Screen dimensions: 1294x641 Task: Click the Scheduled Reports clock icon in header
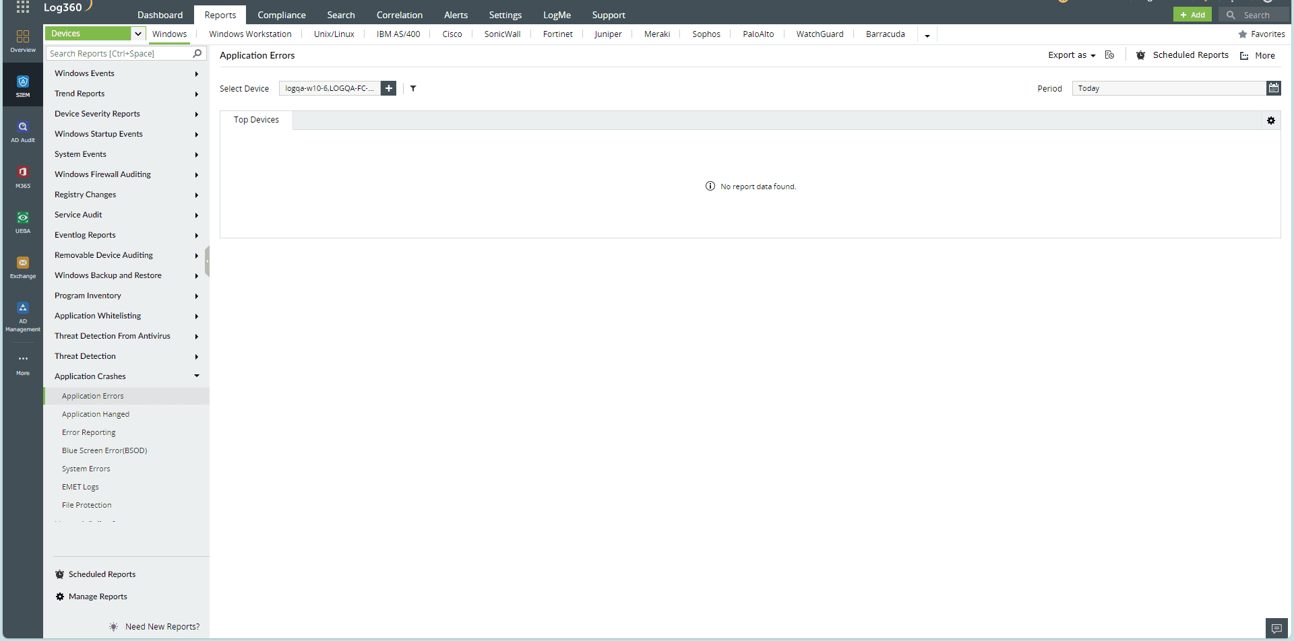coord(1140,55)
